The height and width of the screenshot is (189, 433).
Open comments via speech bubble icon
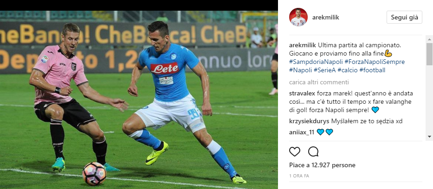coord(313,151)
